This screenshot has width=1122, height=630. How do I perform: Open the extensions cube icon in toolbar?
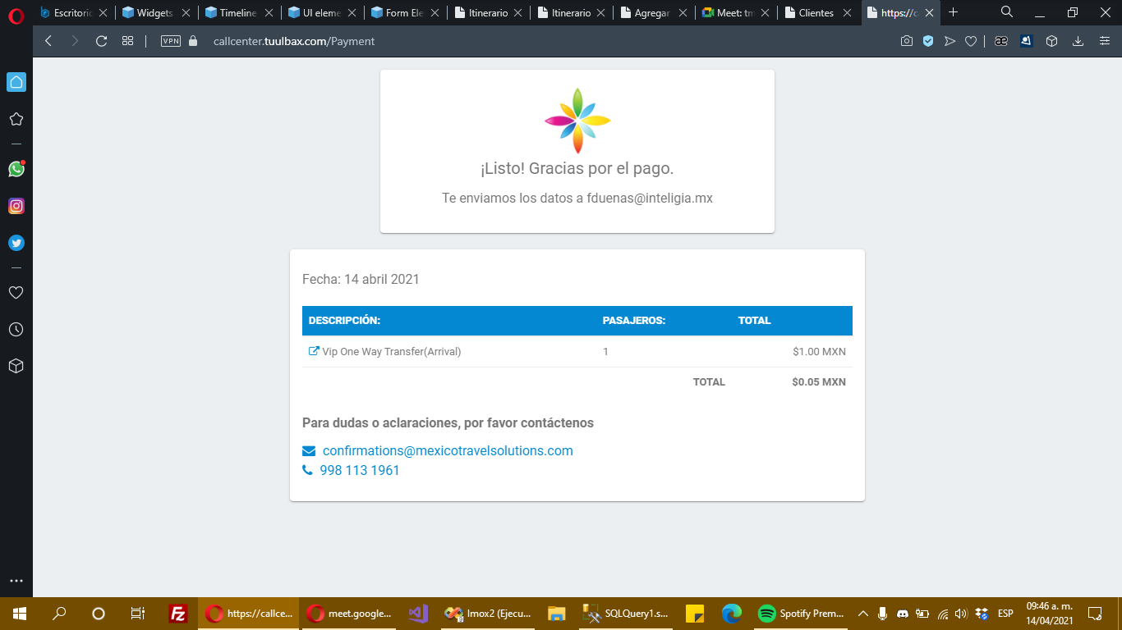pyautogui.click(x=1051, y=41)
